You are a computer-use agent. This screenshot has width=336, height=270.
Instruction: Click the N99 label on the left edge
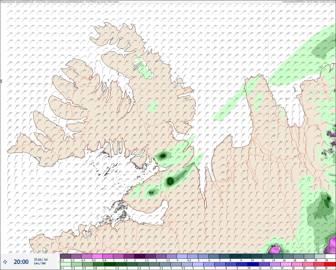[1, 82]
